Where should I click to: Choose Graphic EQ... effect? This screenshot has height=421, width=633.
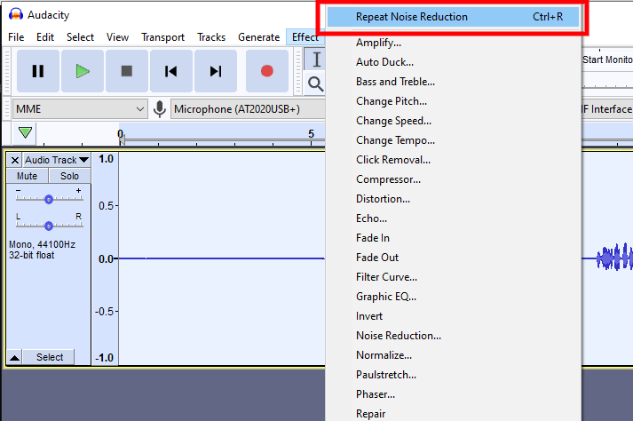pos(453,297)
